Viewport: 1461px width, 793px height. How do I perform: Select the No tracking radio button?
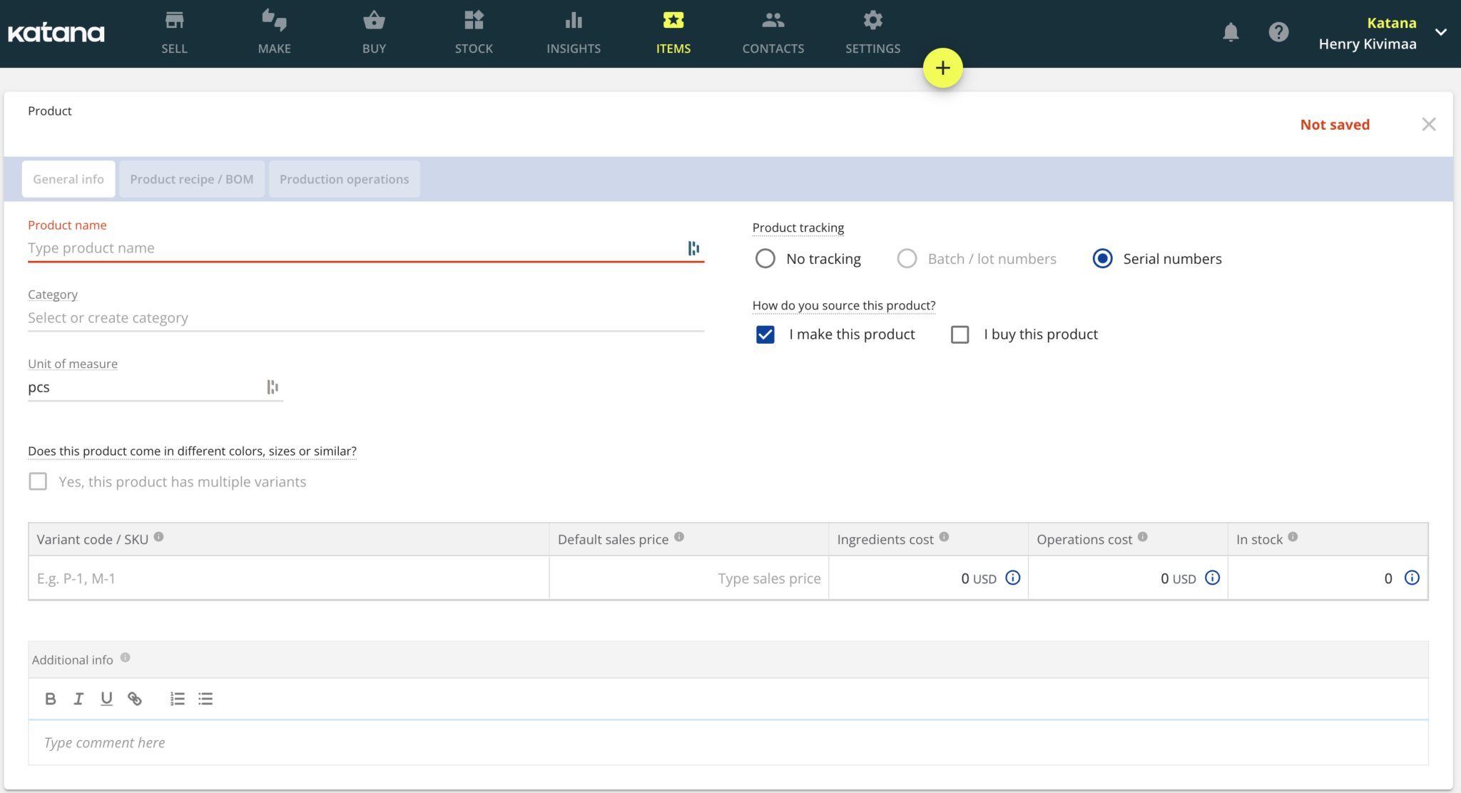[x=765, y=258]
